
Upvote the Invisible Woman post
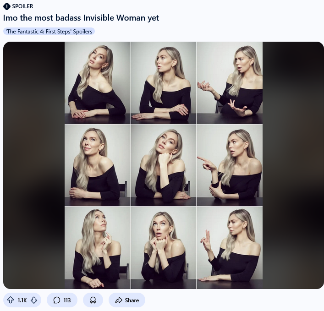point(11,300)
